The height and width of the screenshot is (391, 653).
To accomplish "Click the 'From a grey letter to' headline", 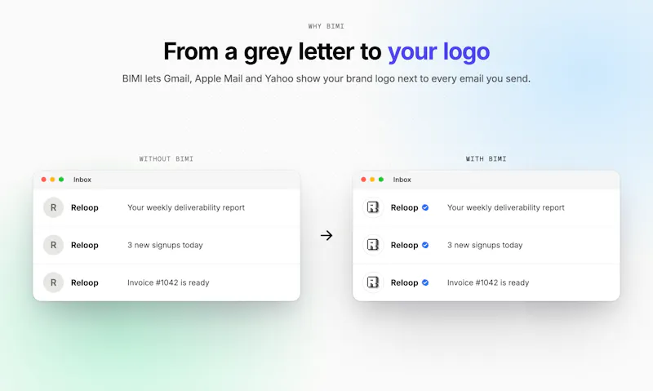I will [273, 52].
